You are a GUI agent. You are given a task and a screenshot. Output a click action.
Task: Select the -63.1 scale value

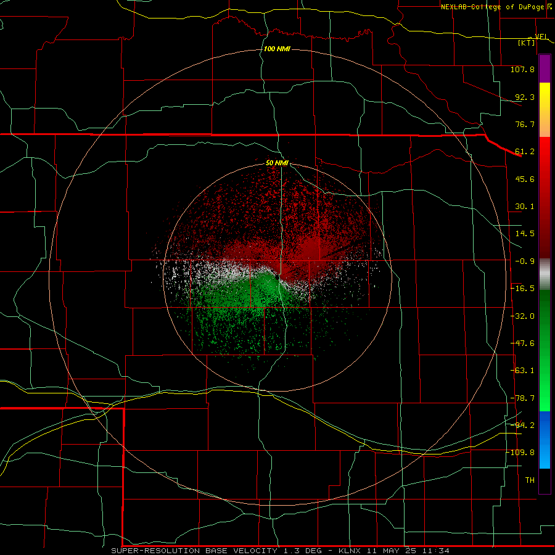click(522, 371)
